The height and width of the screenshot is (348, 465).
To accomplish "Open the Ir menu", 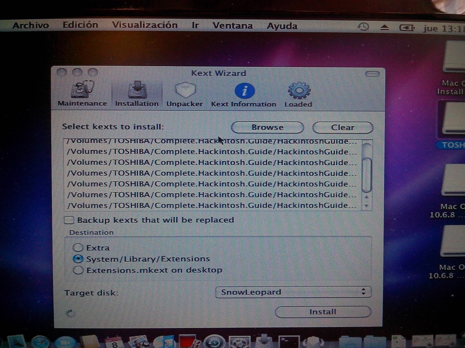I will click(195, 25).
